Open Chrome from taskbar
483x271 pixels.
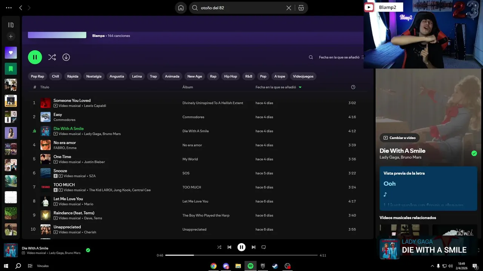pos(214,266)
